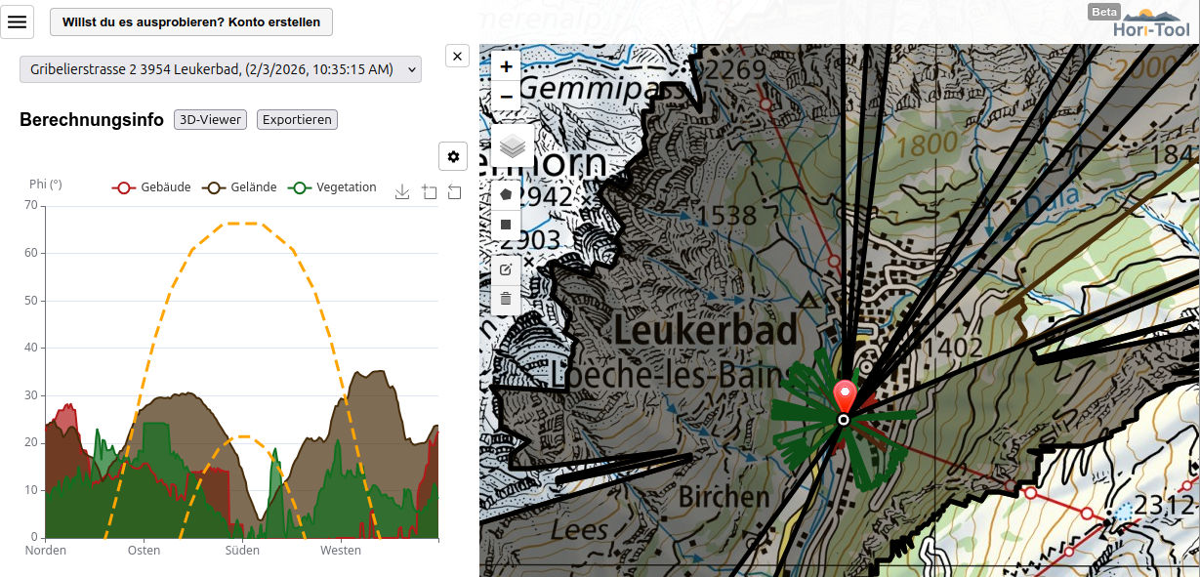Image resolution: width=1200 pixels, height=577 pixels.
Task: Toggle Gebäude series in legend
Action: [x=151, y=187]
